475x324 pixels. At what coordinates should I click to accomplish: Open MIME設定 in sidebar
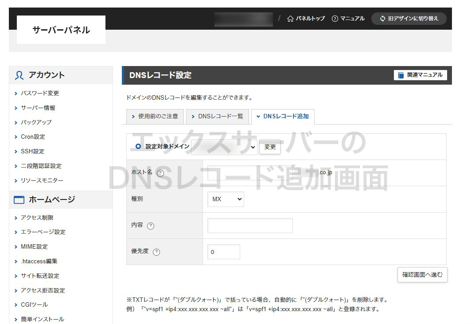[35, 247]
